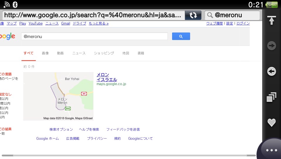The width and height of the screenshot is (281, 159).
Task: Open the Play link in the top bar
Action: (x=23, y=23)
